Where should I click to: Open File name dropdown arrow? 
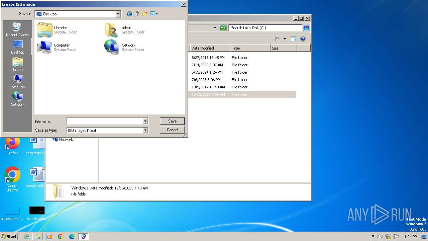pyautogui.click(x=145, y=121)
